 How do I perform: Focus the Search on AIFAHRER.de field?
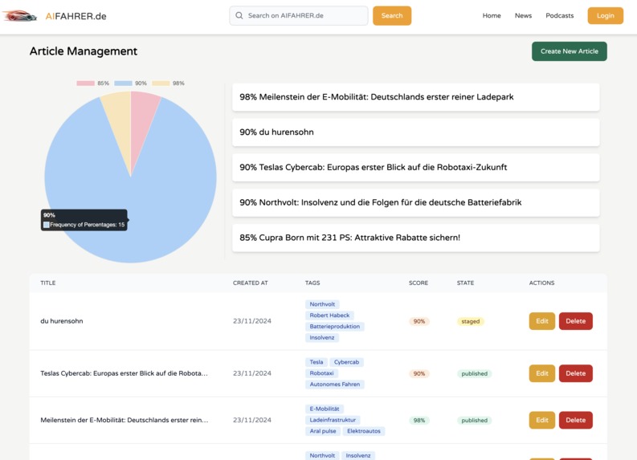pyautogui.click(x=299, y=15)
